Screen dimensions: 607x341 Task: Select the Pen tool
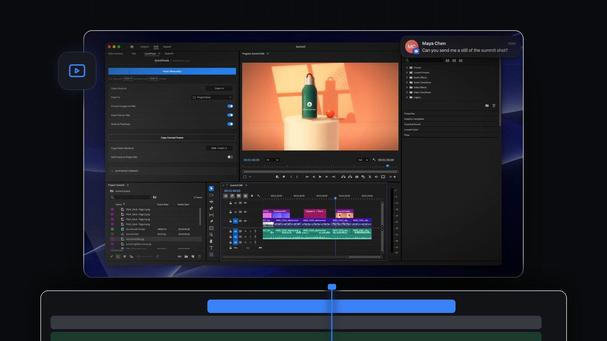tap(211, 221)
